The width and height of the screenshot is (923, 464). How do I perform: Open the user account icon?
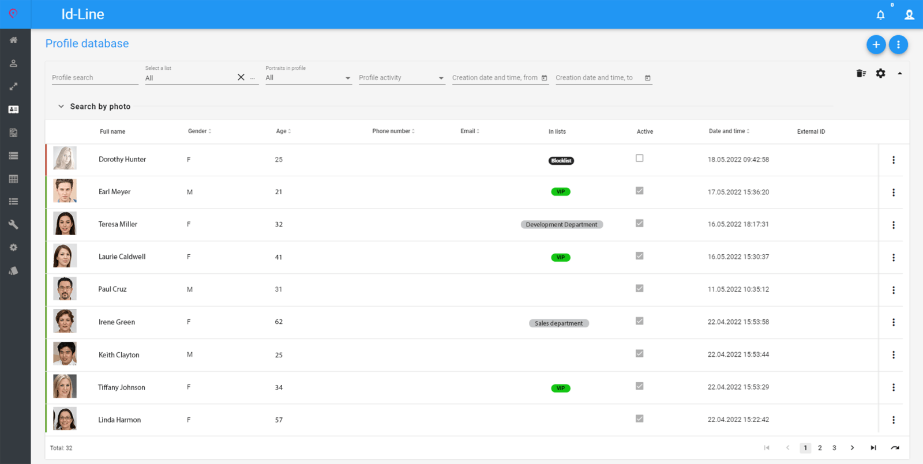coord(909,15)
